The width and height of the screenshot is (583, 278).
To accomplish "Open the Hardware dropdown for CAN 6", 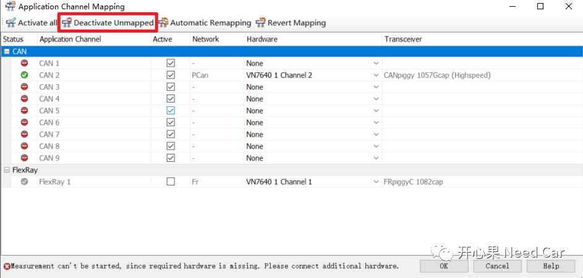I will pos(377,123).
